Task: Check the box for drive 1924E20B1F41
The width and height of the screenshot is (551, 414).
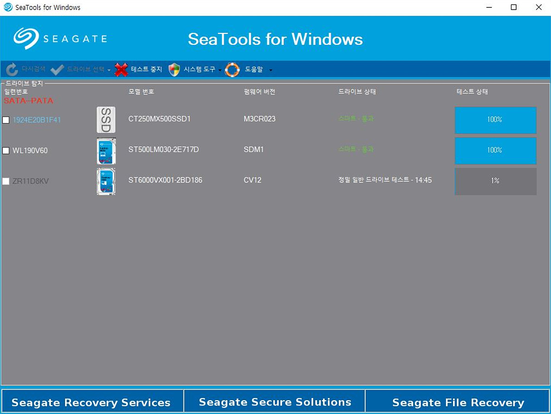Action: [6, 120]
